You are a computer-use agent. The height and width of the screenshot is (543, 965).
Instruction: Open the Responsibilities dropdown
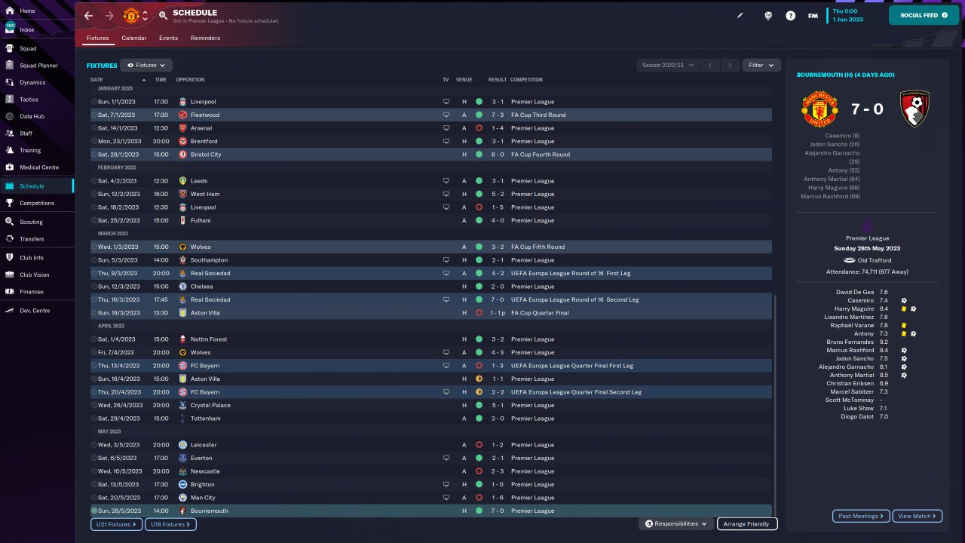pyautogui.click(x=677, y=523)
